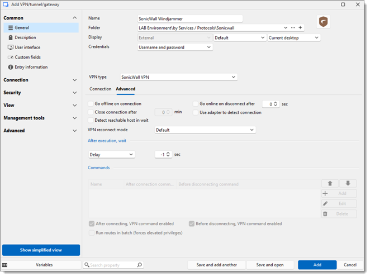
Task: Click the After connection command column header
Action: pyautogui.click(x=150, y=184)
